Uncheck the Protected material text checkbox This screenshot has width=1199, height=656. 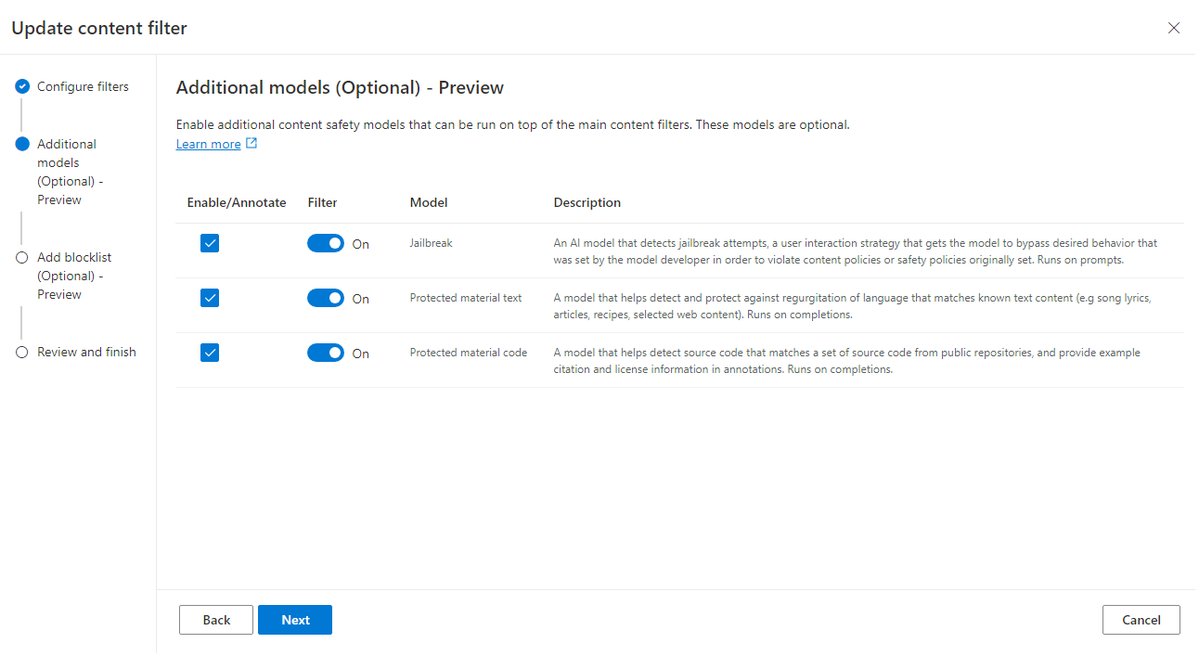[x=210, y=298]
